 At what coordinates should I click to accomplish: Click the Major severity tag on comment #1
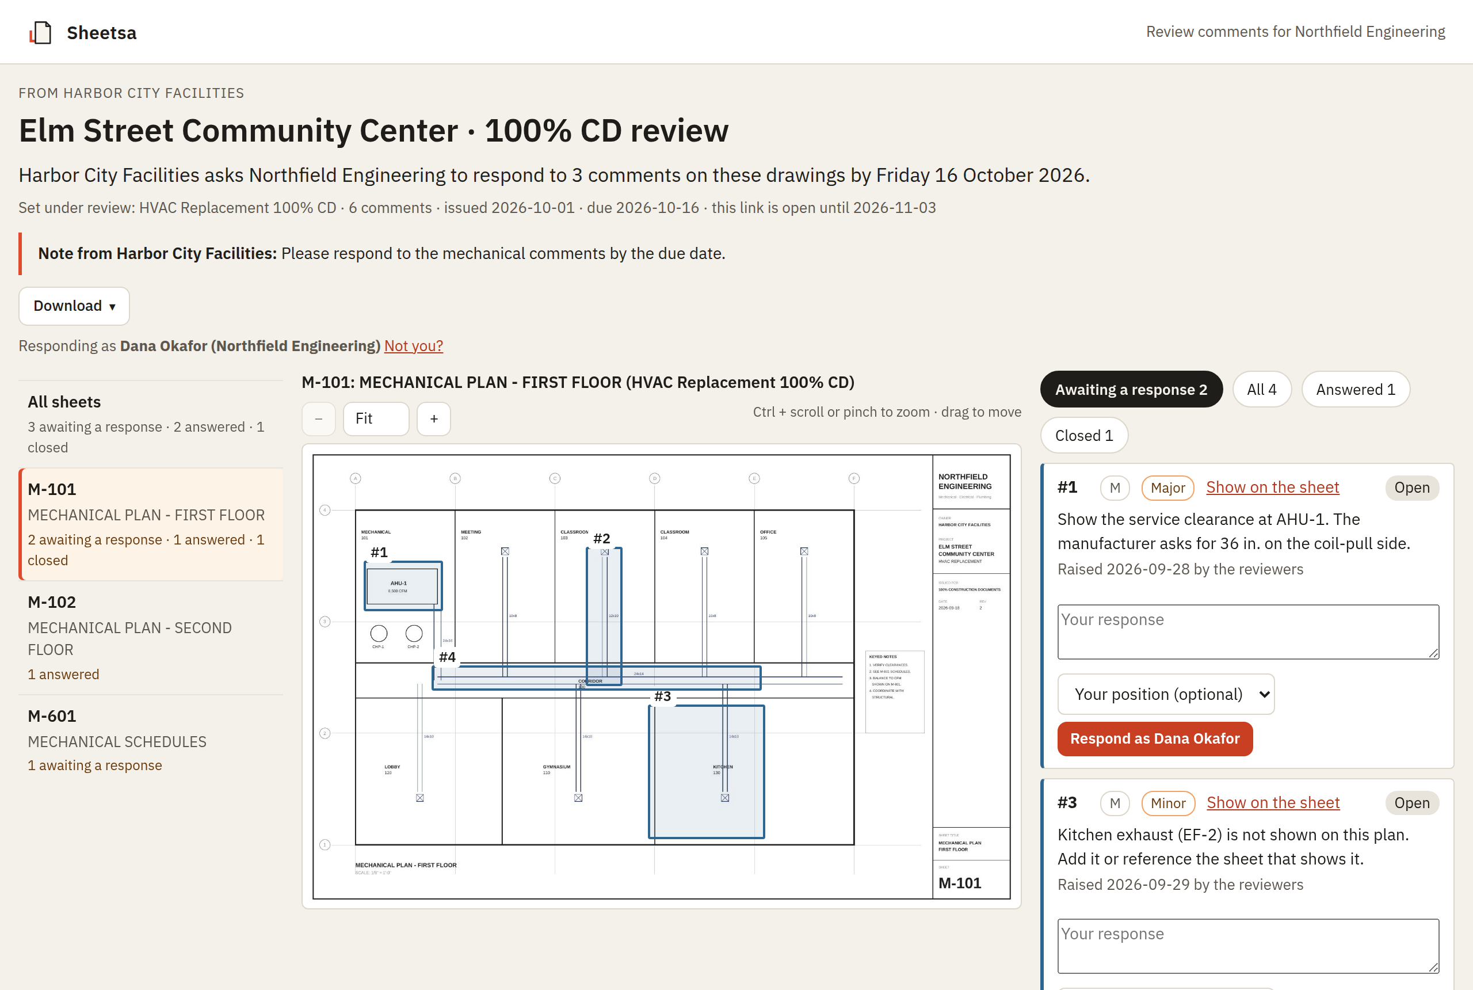[1167, 488]
